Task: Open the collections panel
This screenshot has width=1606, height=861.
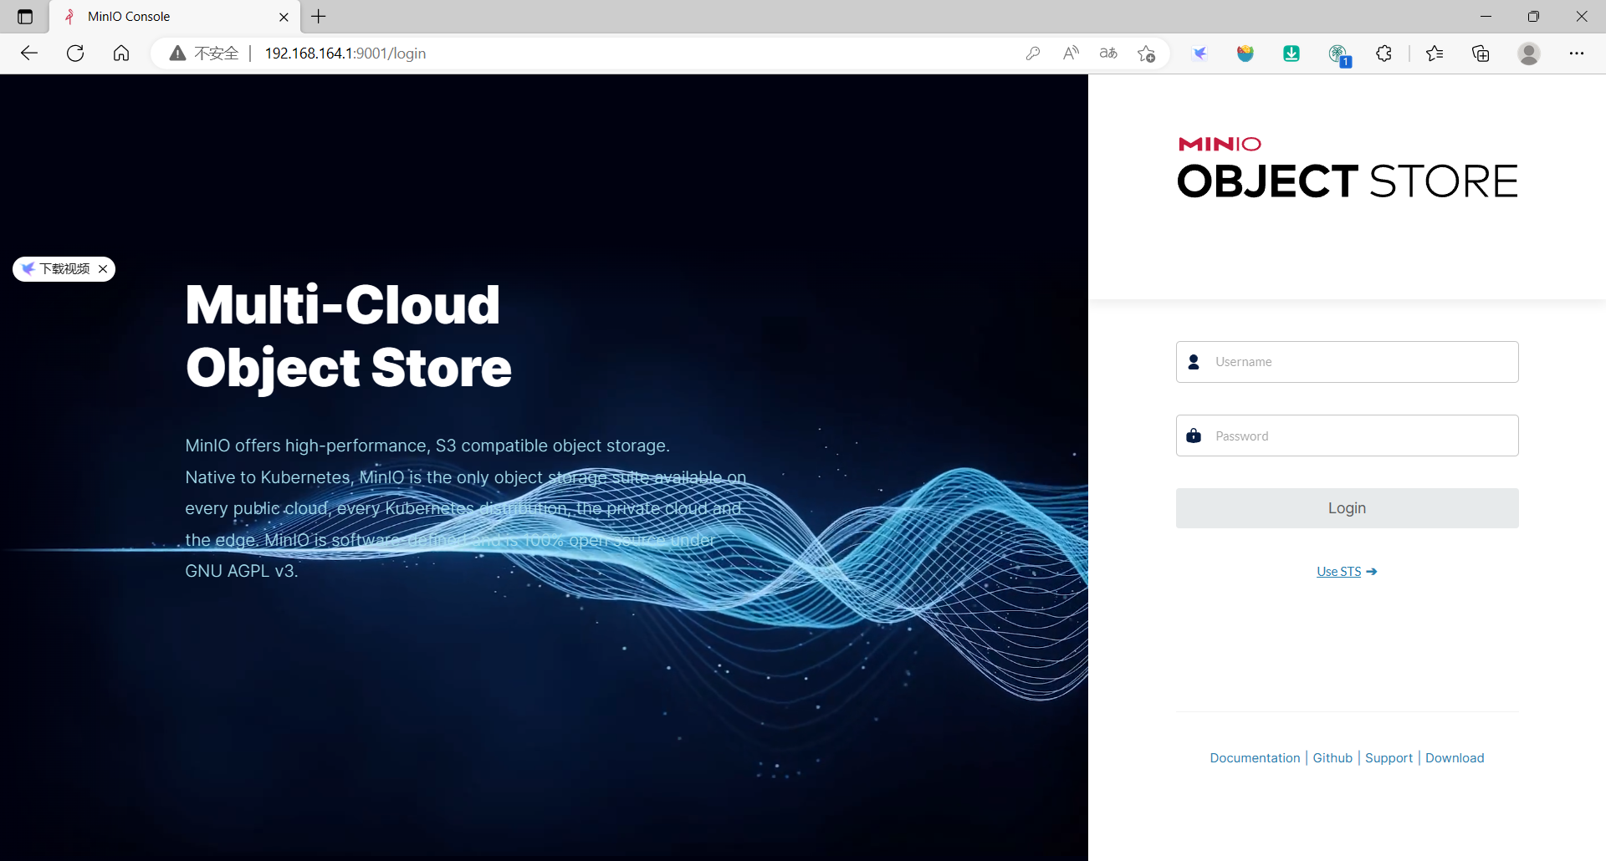Action: click(1481, 53)
